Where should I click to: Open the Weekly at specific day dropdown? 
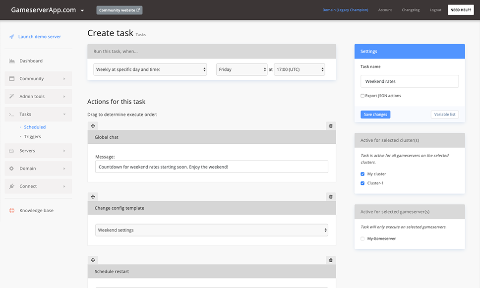[x=150, y=69]
